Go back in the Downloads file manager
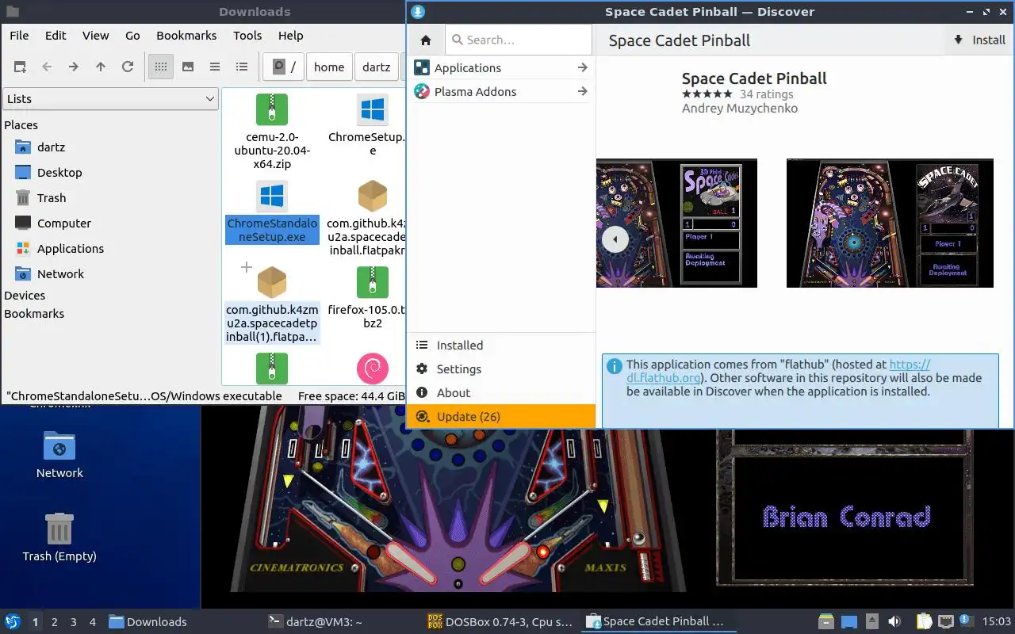The height and width of the screenshot is (634, 1015). tap(47, 67)
